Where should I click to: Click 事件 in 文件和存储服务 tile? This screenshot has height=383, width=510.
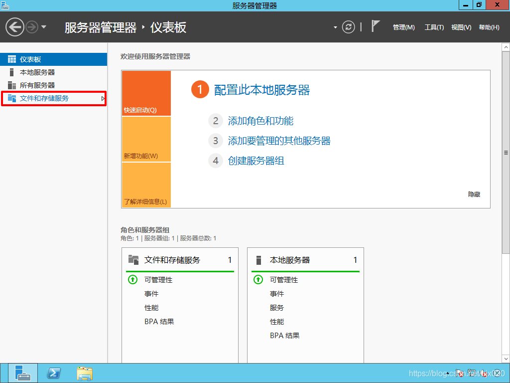(x=151, y=294)
